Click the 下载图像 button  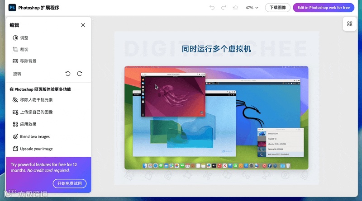[x=277, y=8]
